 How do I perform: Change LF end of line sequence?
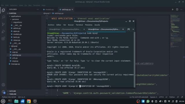pyautogui.click(x=166, y=97)
